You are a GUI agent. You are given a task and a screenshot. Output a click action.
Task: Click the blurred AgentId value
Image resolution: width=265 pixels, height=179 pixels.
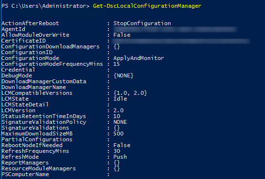[175, 29]
